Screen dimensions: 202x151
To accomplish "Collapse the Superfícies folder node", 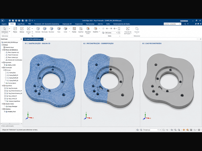I will (2, 86).
